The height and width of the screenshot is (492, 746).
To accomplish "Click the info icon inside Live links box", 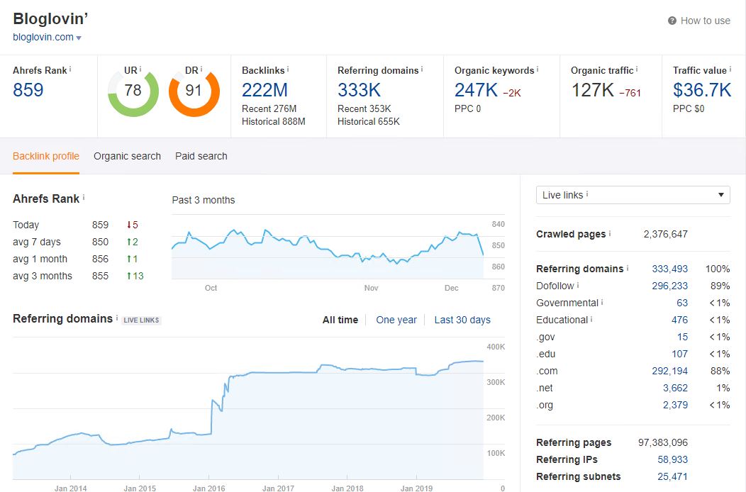I will (x=587, y=194).
